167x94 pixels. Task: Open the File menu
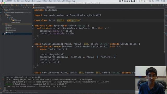point(15,1)
